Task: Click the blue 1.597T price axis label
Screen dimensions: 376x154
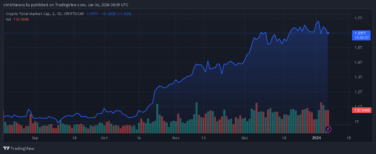Action: pos(360,33)
